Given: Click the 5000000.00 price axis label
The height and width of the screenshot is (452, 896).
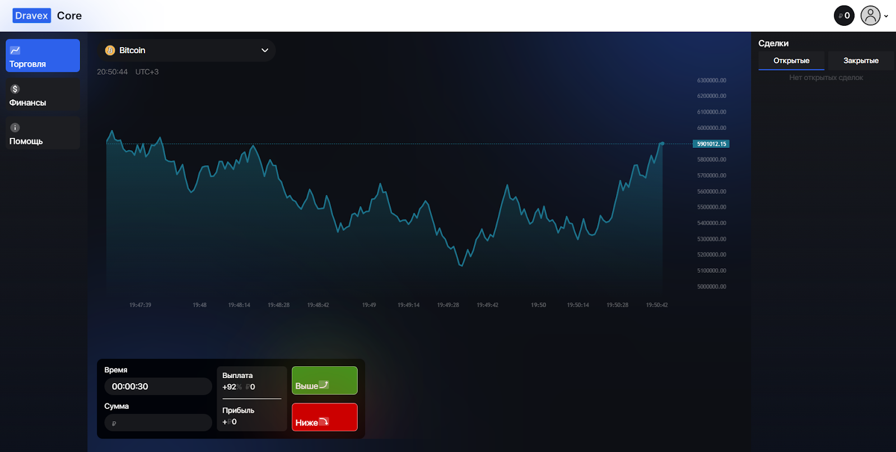Looking at the screenshot, I should tap(712, 287).
